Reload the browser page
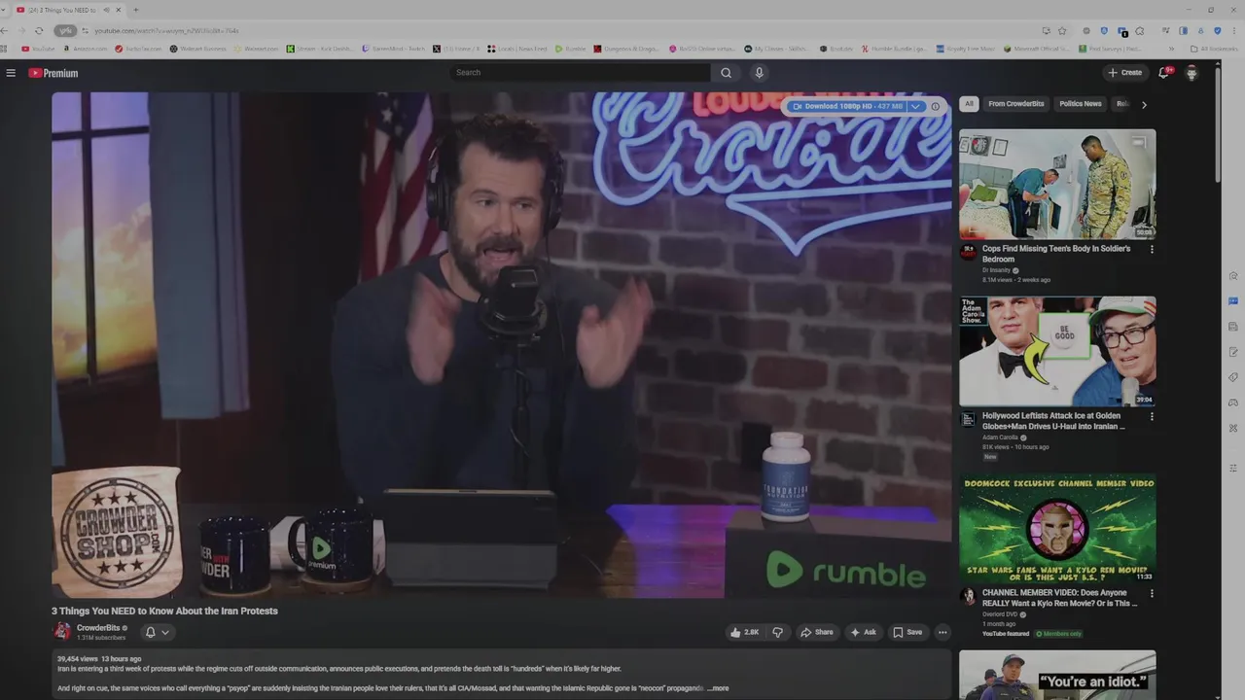1245x700 pixels. pos(39,30)
